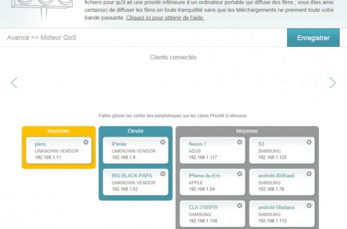Remove the CLX-3185FW printer card
The height and width of the screenshot is (229, 347).
click(x=240, y=205)
